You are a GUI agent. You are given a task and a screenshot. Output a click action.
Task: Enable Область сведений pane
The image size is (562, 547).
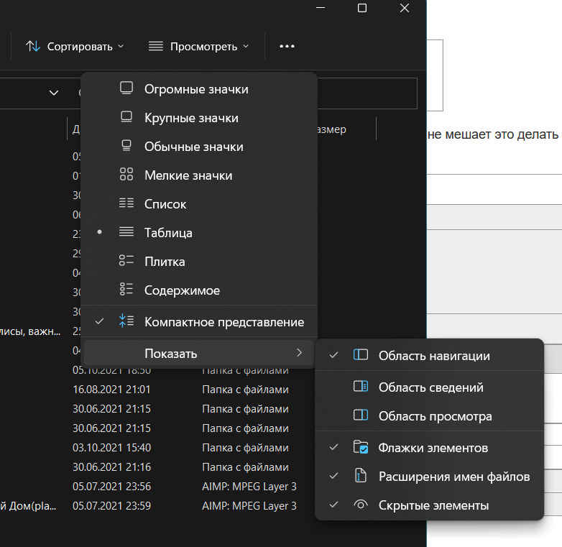(429, 387)
